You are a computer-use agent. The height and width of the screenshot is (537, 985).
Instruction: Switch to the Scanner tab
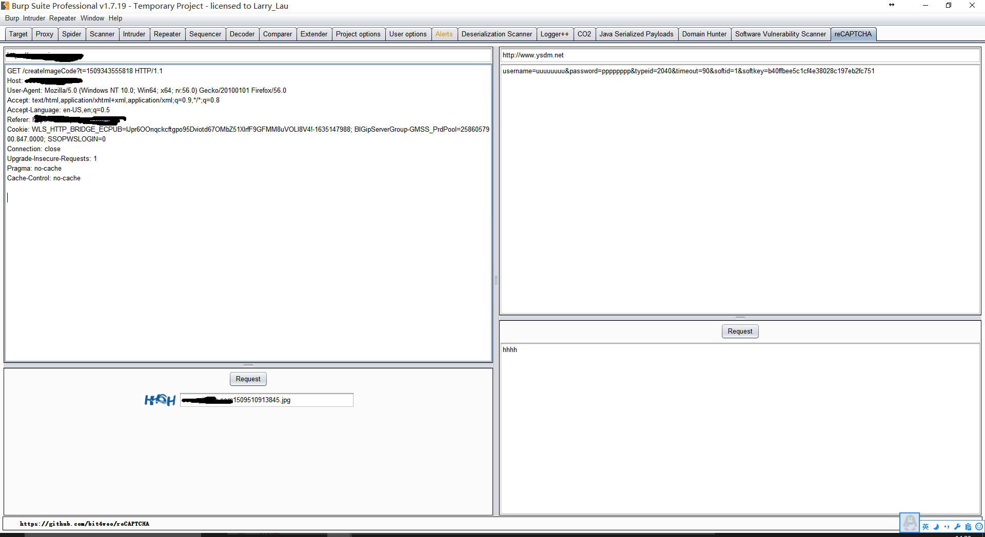tap(102, 34)
